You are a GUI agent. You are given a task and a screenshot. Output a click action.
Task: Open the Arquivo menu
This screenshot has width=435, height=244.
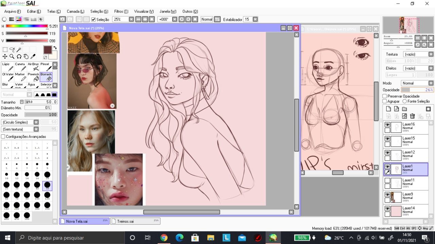point(13,12)
